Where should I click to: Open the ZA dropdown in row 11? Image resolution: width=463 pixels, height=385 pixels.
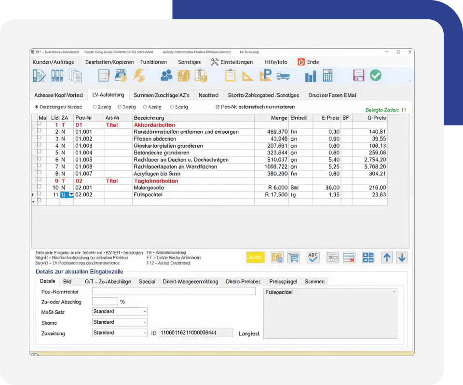(71, 194)
